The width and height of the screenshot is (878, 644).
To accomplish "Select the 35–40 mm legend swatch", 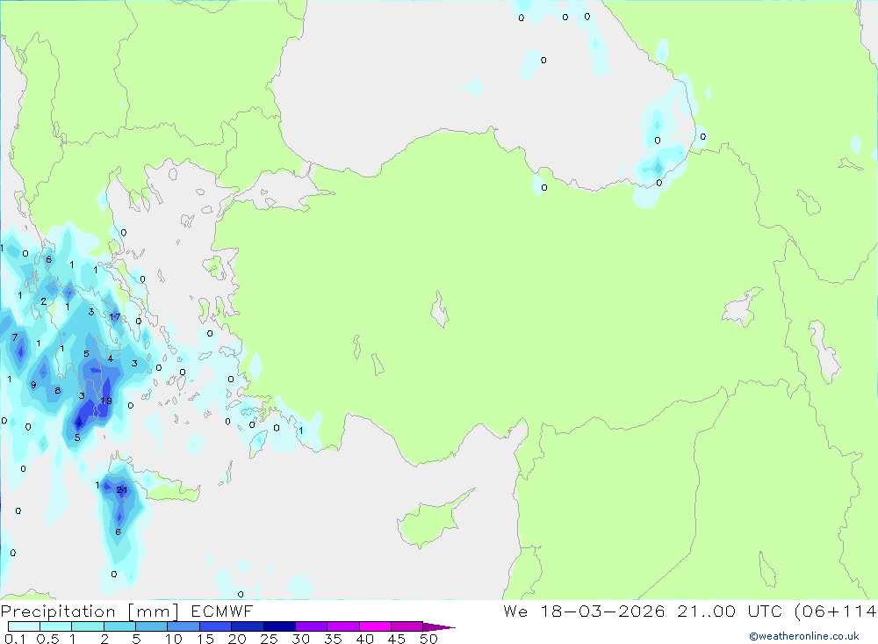I will tap(342, 626).
